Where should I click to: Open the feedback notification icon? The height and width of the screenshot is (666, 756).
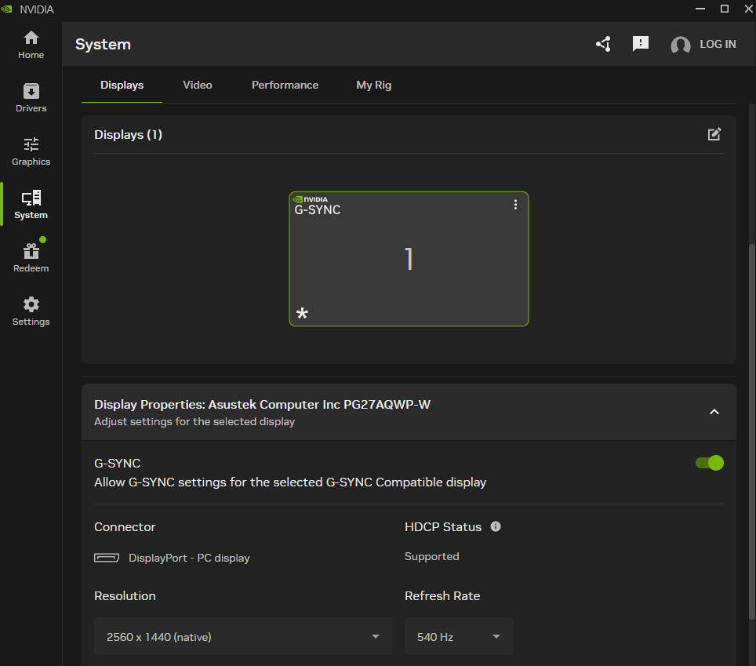point(641,44)
